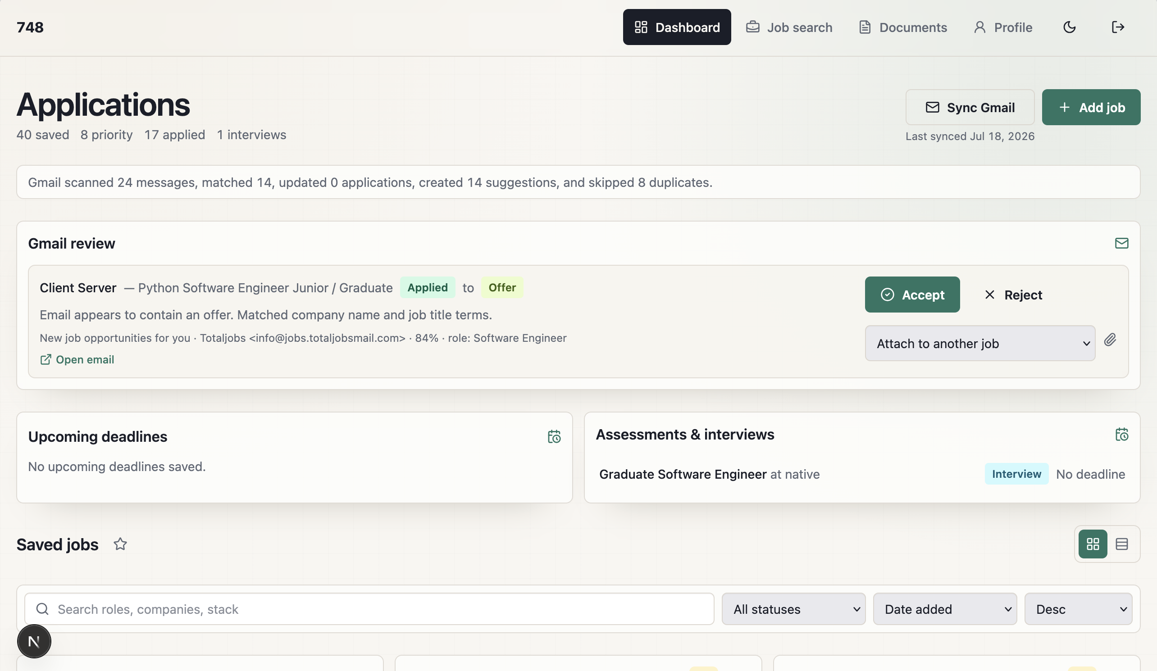Click the '8 priority' stat
The width and height of the screenshot is (1157, 671).
106,135
